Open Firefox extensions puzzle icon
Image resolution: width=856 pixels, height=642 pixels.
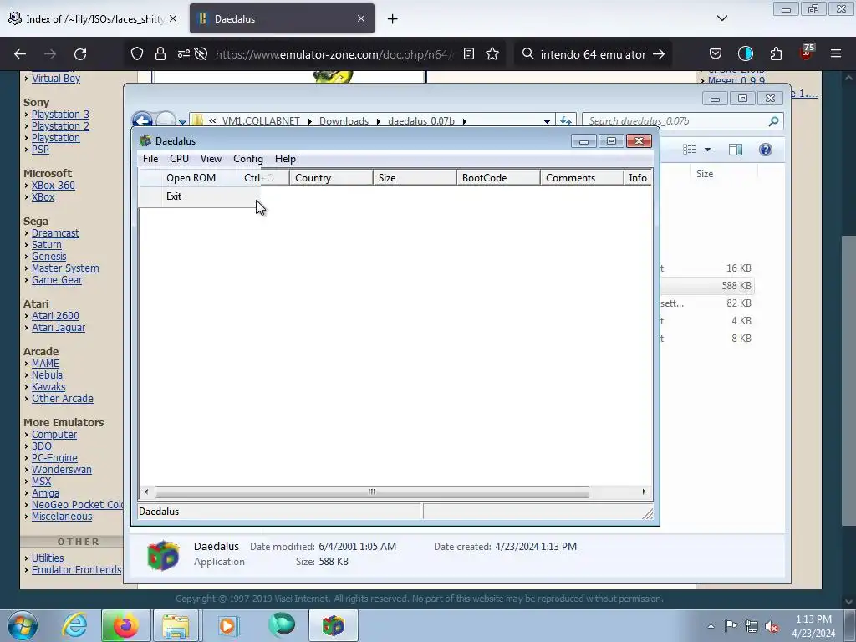[x=776, y=54]
